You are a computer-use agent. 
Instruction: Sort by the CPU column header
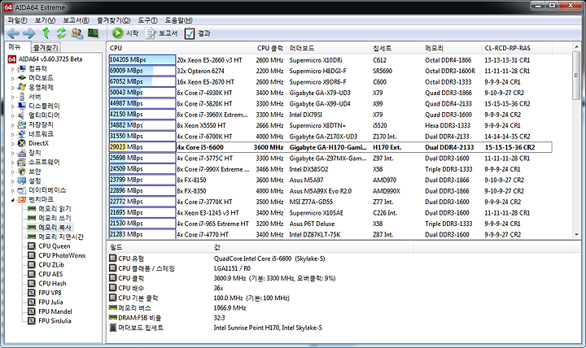pos(178,48)
